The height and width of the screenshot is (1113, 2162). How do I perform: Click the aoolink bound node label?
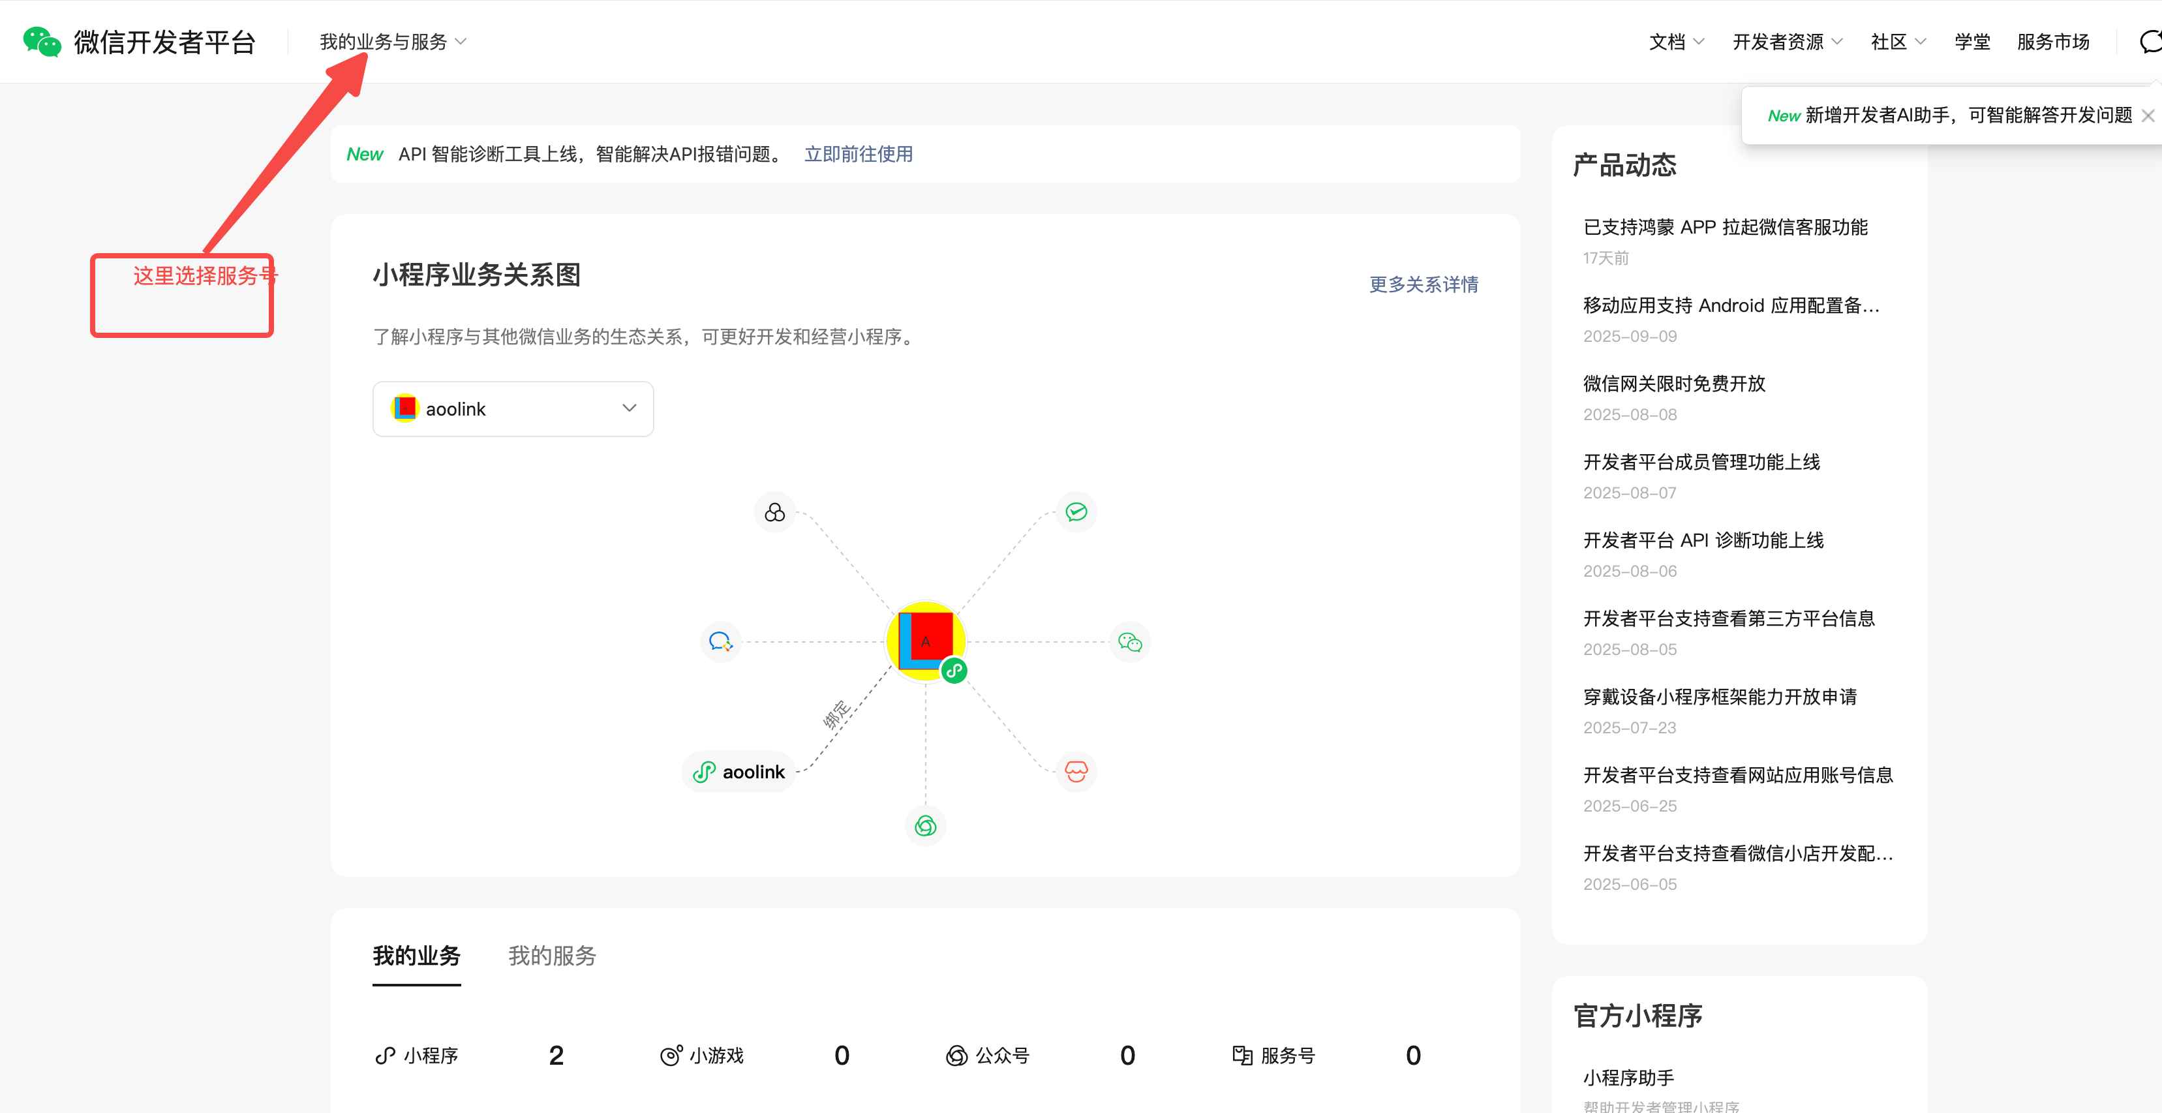click(739, 771)
